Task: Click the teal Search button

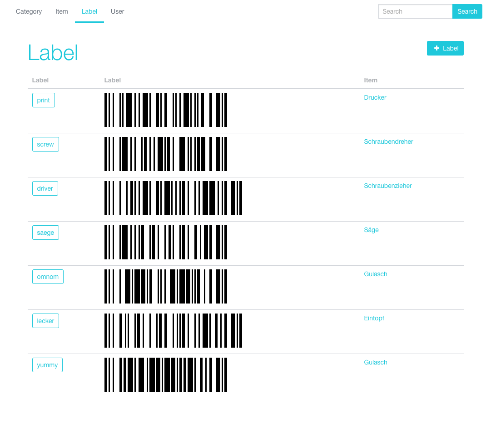Action: tap(467, 12)
